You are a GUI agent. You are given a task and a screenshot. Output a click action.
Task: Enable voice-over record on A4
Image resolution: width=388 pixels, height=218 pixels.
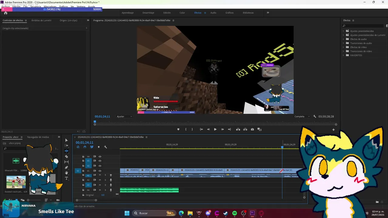111,190
